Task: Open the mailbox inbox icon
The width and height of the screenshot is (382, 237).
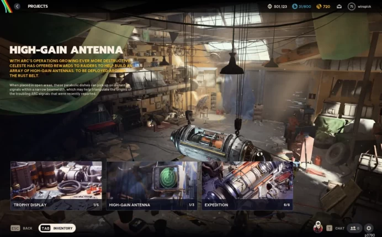Action: [x=339, y=7]
